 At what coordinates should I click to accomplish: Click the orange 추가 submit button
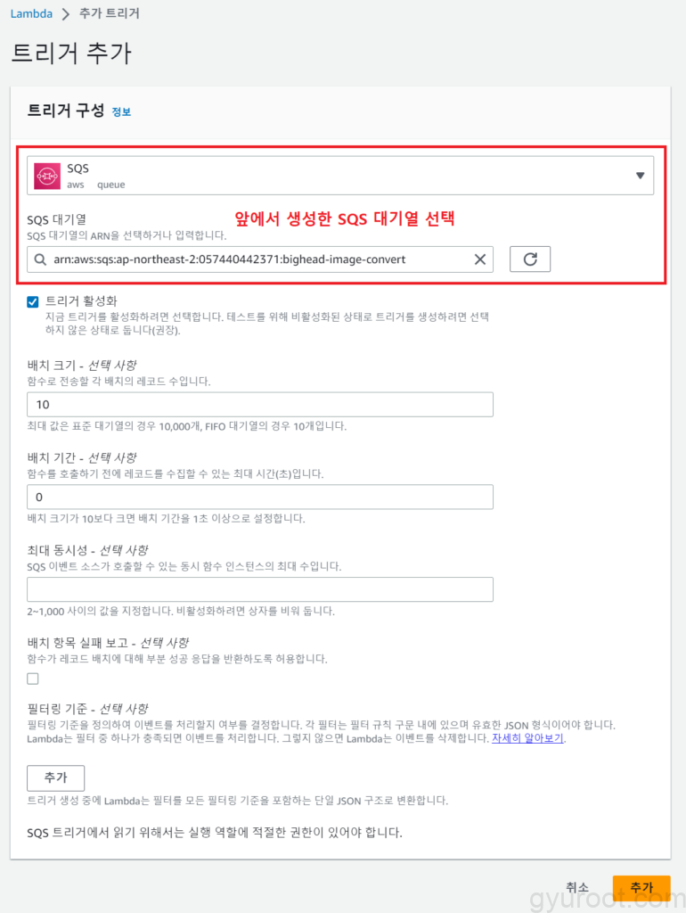[641, 887]
